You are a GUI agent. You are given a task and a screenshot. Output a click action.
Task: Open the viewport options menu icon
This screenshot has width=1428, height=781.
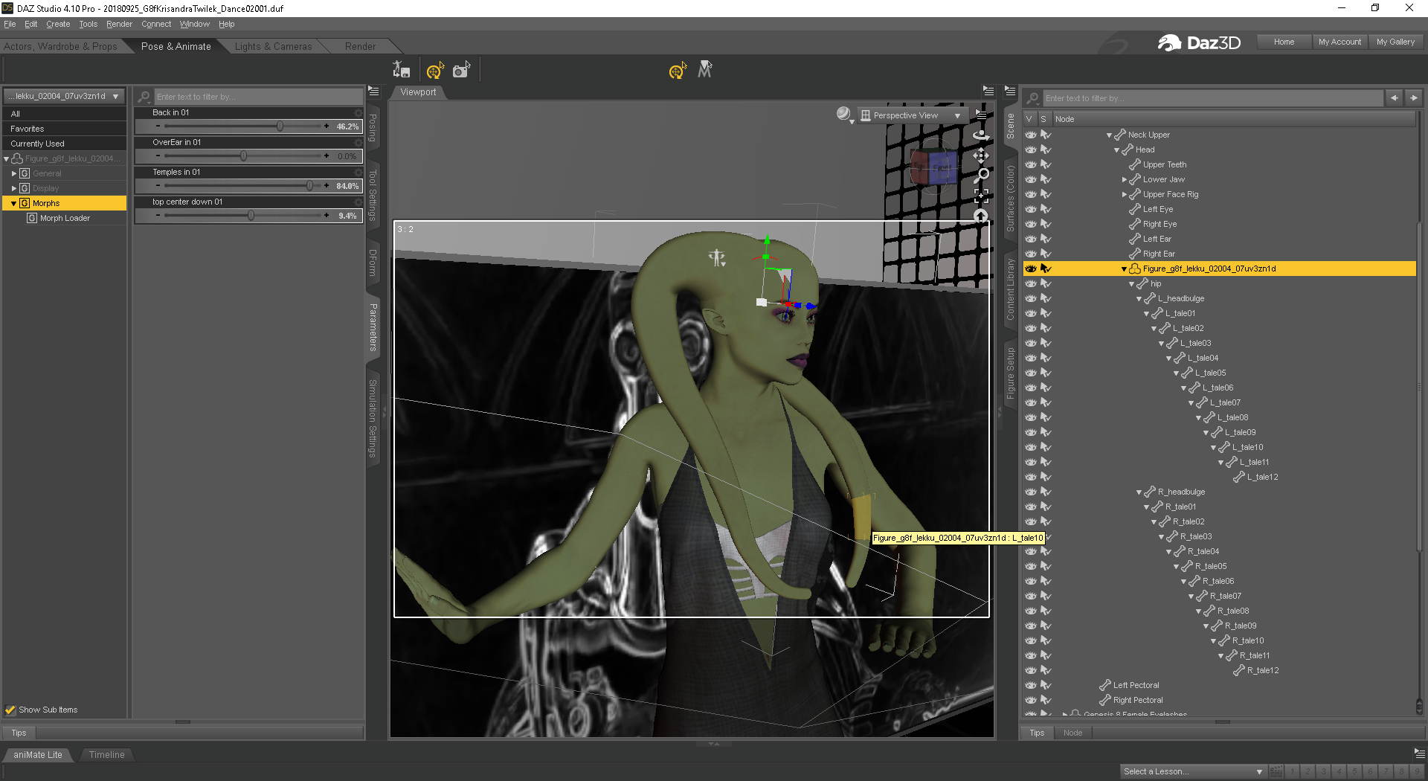(x=981, y=115)
